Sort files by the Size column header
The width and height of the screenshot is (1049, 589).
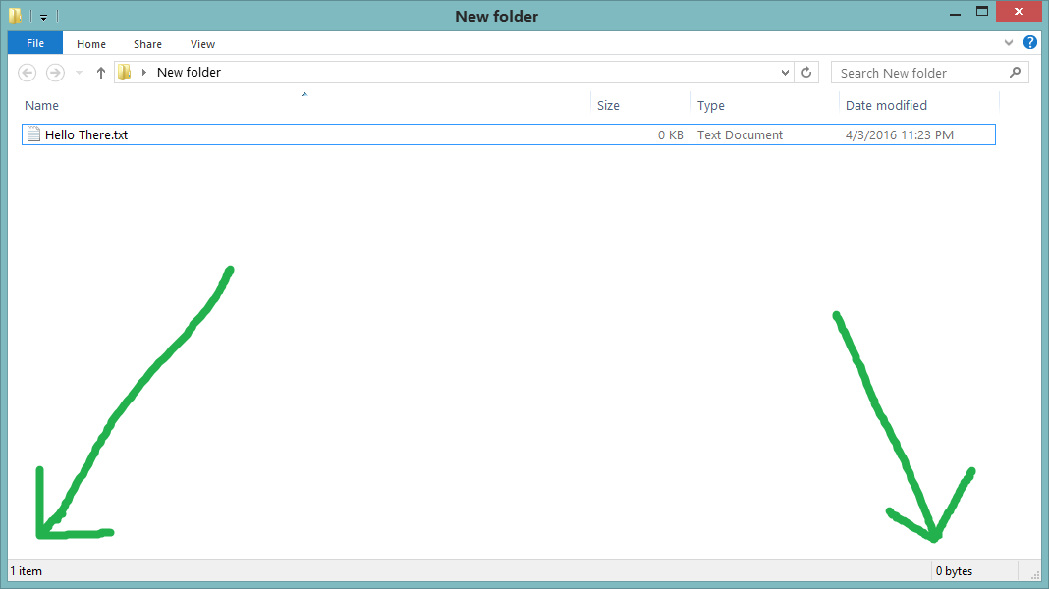[x=608, y=105]
